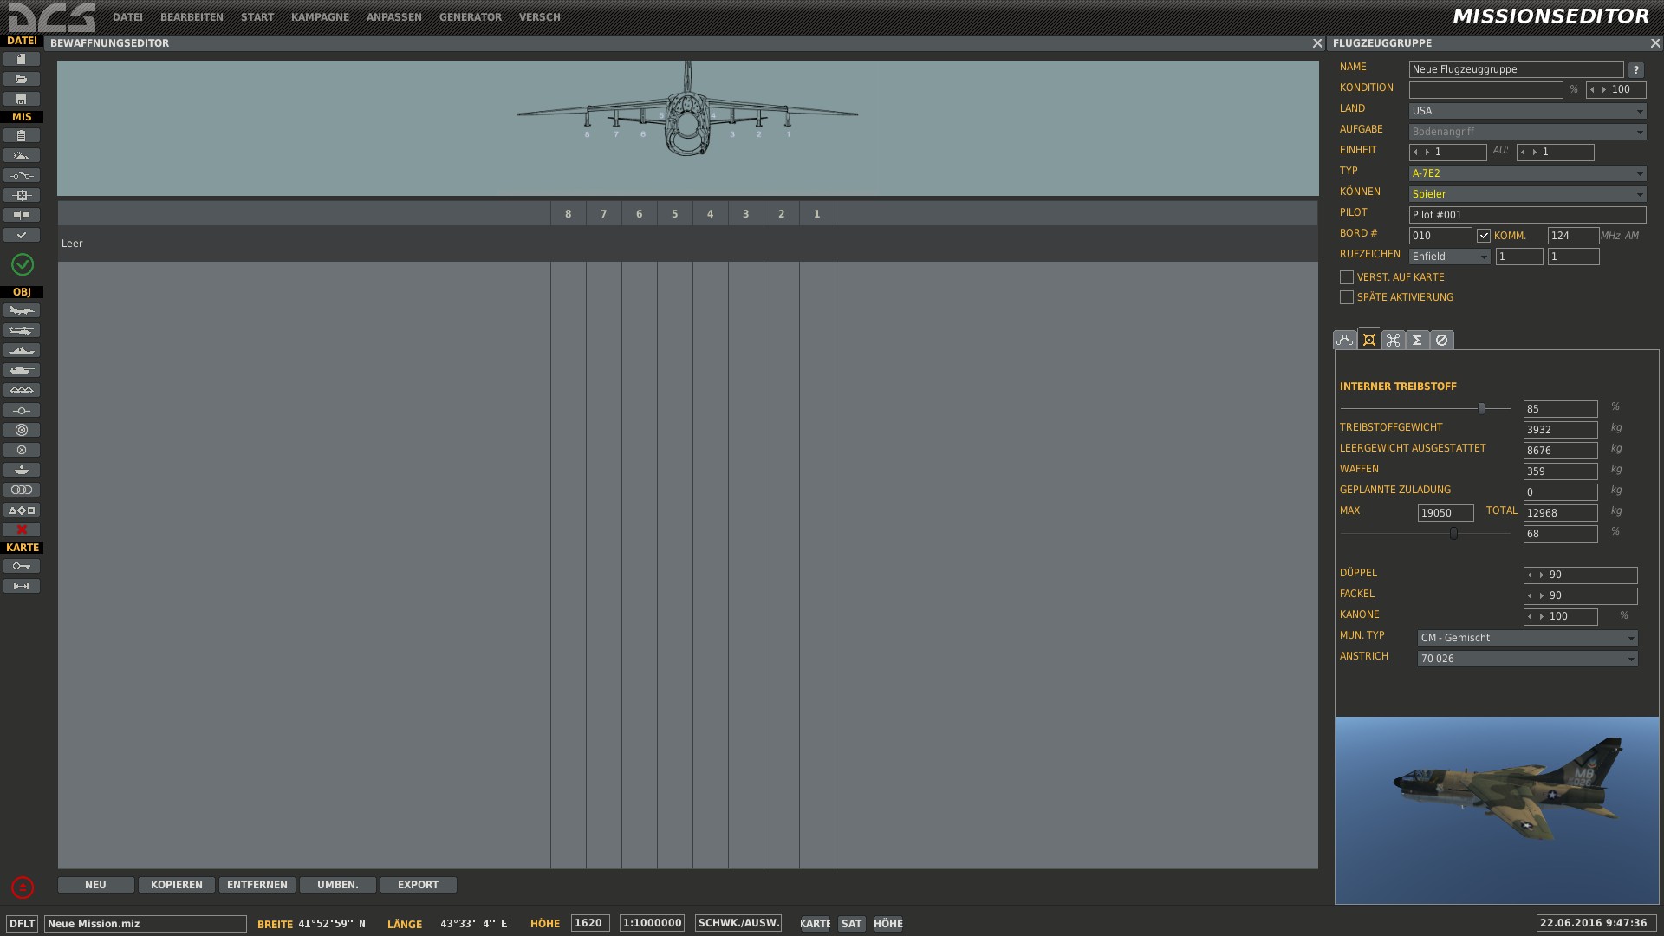The width and height of the screenshot is (1664, 936).
Task: Switch to the route waypoints tab
Action: [x=1345, y=340]
